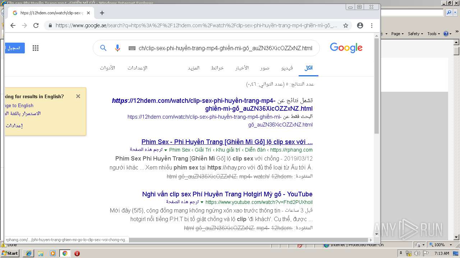This screenshot has height=258, width=460.
Task: Open the corrected 'تشمل نتائج عن' 12hdem link
Action: 212,104
